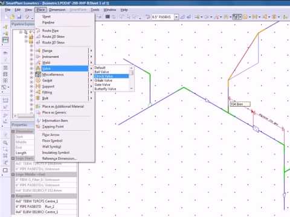Choose Globe Valve from the submenu
The width and height of the screenshot is (290, 217).
coord(112,80)
